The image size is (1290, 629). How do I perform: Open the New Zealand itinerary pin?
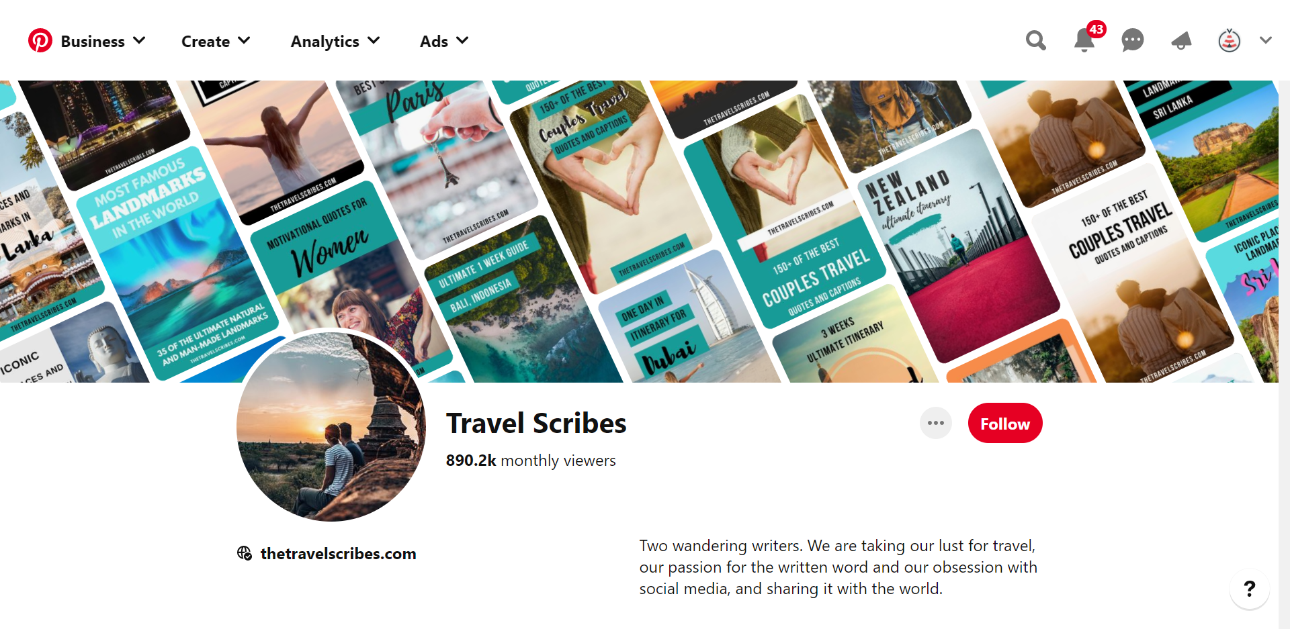pos(957,245)
